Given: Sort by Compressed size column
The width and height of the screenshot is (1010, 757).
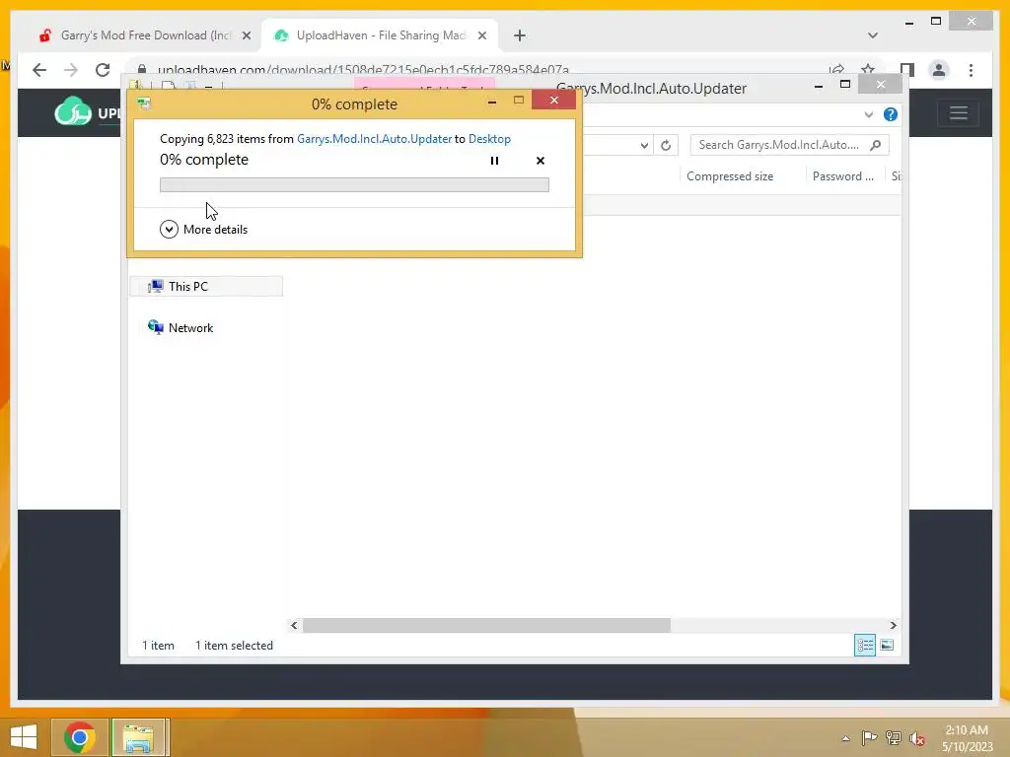Looking at the screenshot, I should (730, 176).
